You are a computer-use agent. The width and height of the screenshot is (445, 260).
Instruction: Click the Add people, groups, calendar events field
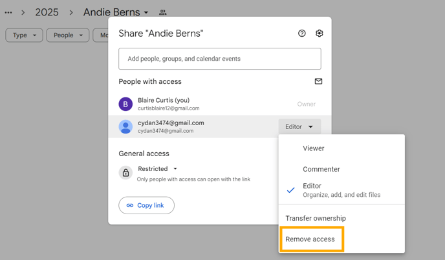220,59
